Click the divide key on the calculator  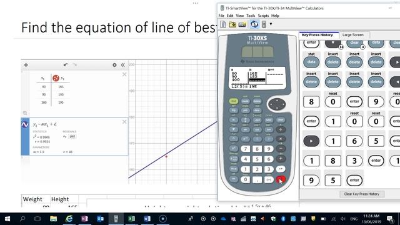[x=281, y=129]
